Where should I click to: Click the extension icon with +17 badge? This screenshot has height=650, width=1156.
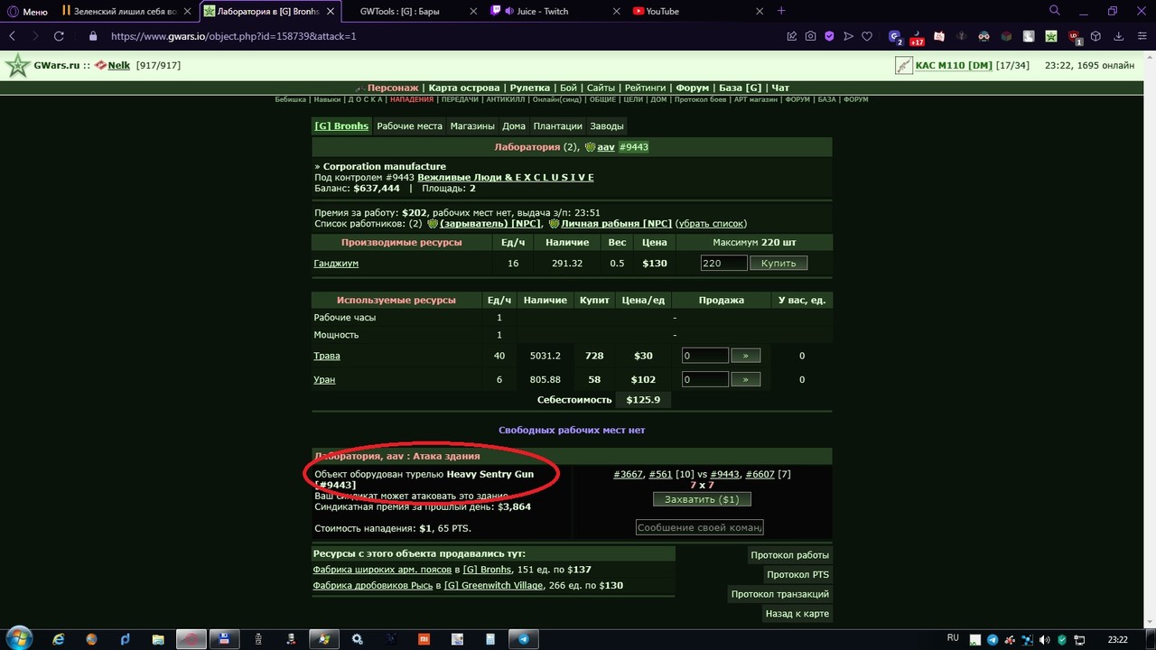tap(917, 37)
